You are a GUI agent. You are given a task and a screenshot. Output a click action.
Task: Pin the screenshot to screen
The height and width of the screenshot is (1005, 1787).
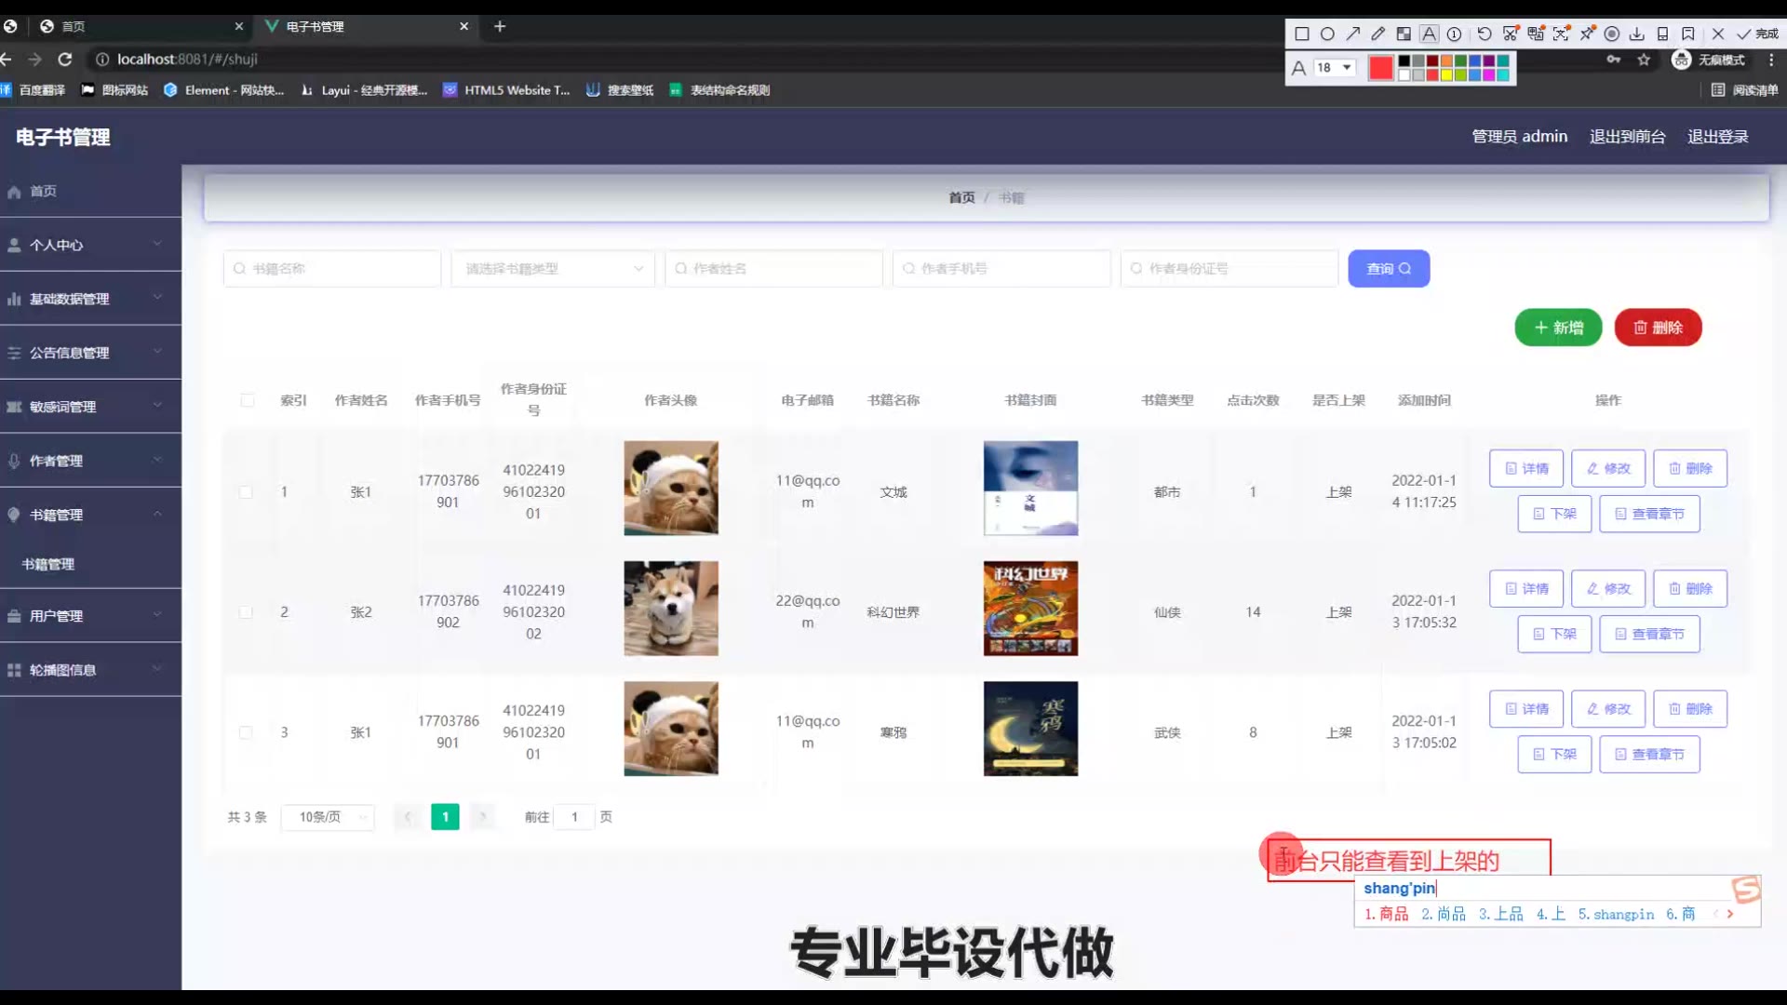[1587, 34]
